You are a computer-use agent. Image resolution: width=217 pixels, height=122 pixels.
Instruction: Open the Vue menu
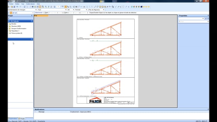pos(23,4)
